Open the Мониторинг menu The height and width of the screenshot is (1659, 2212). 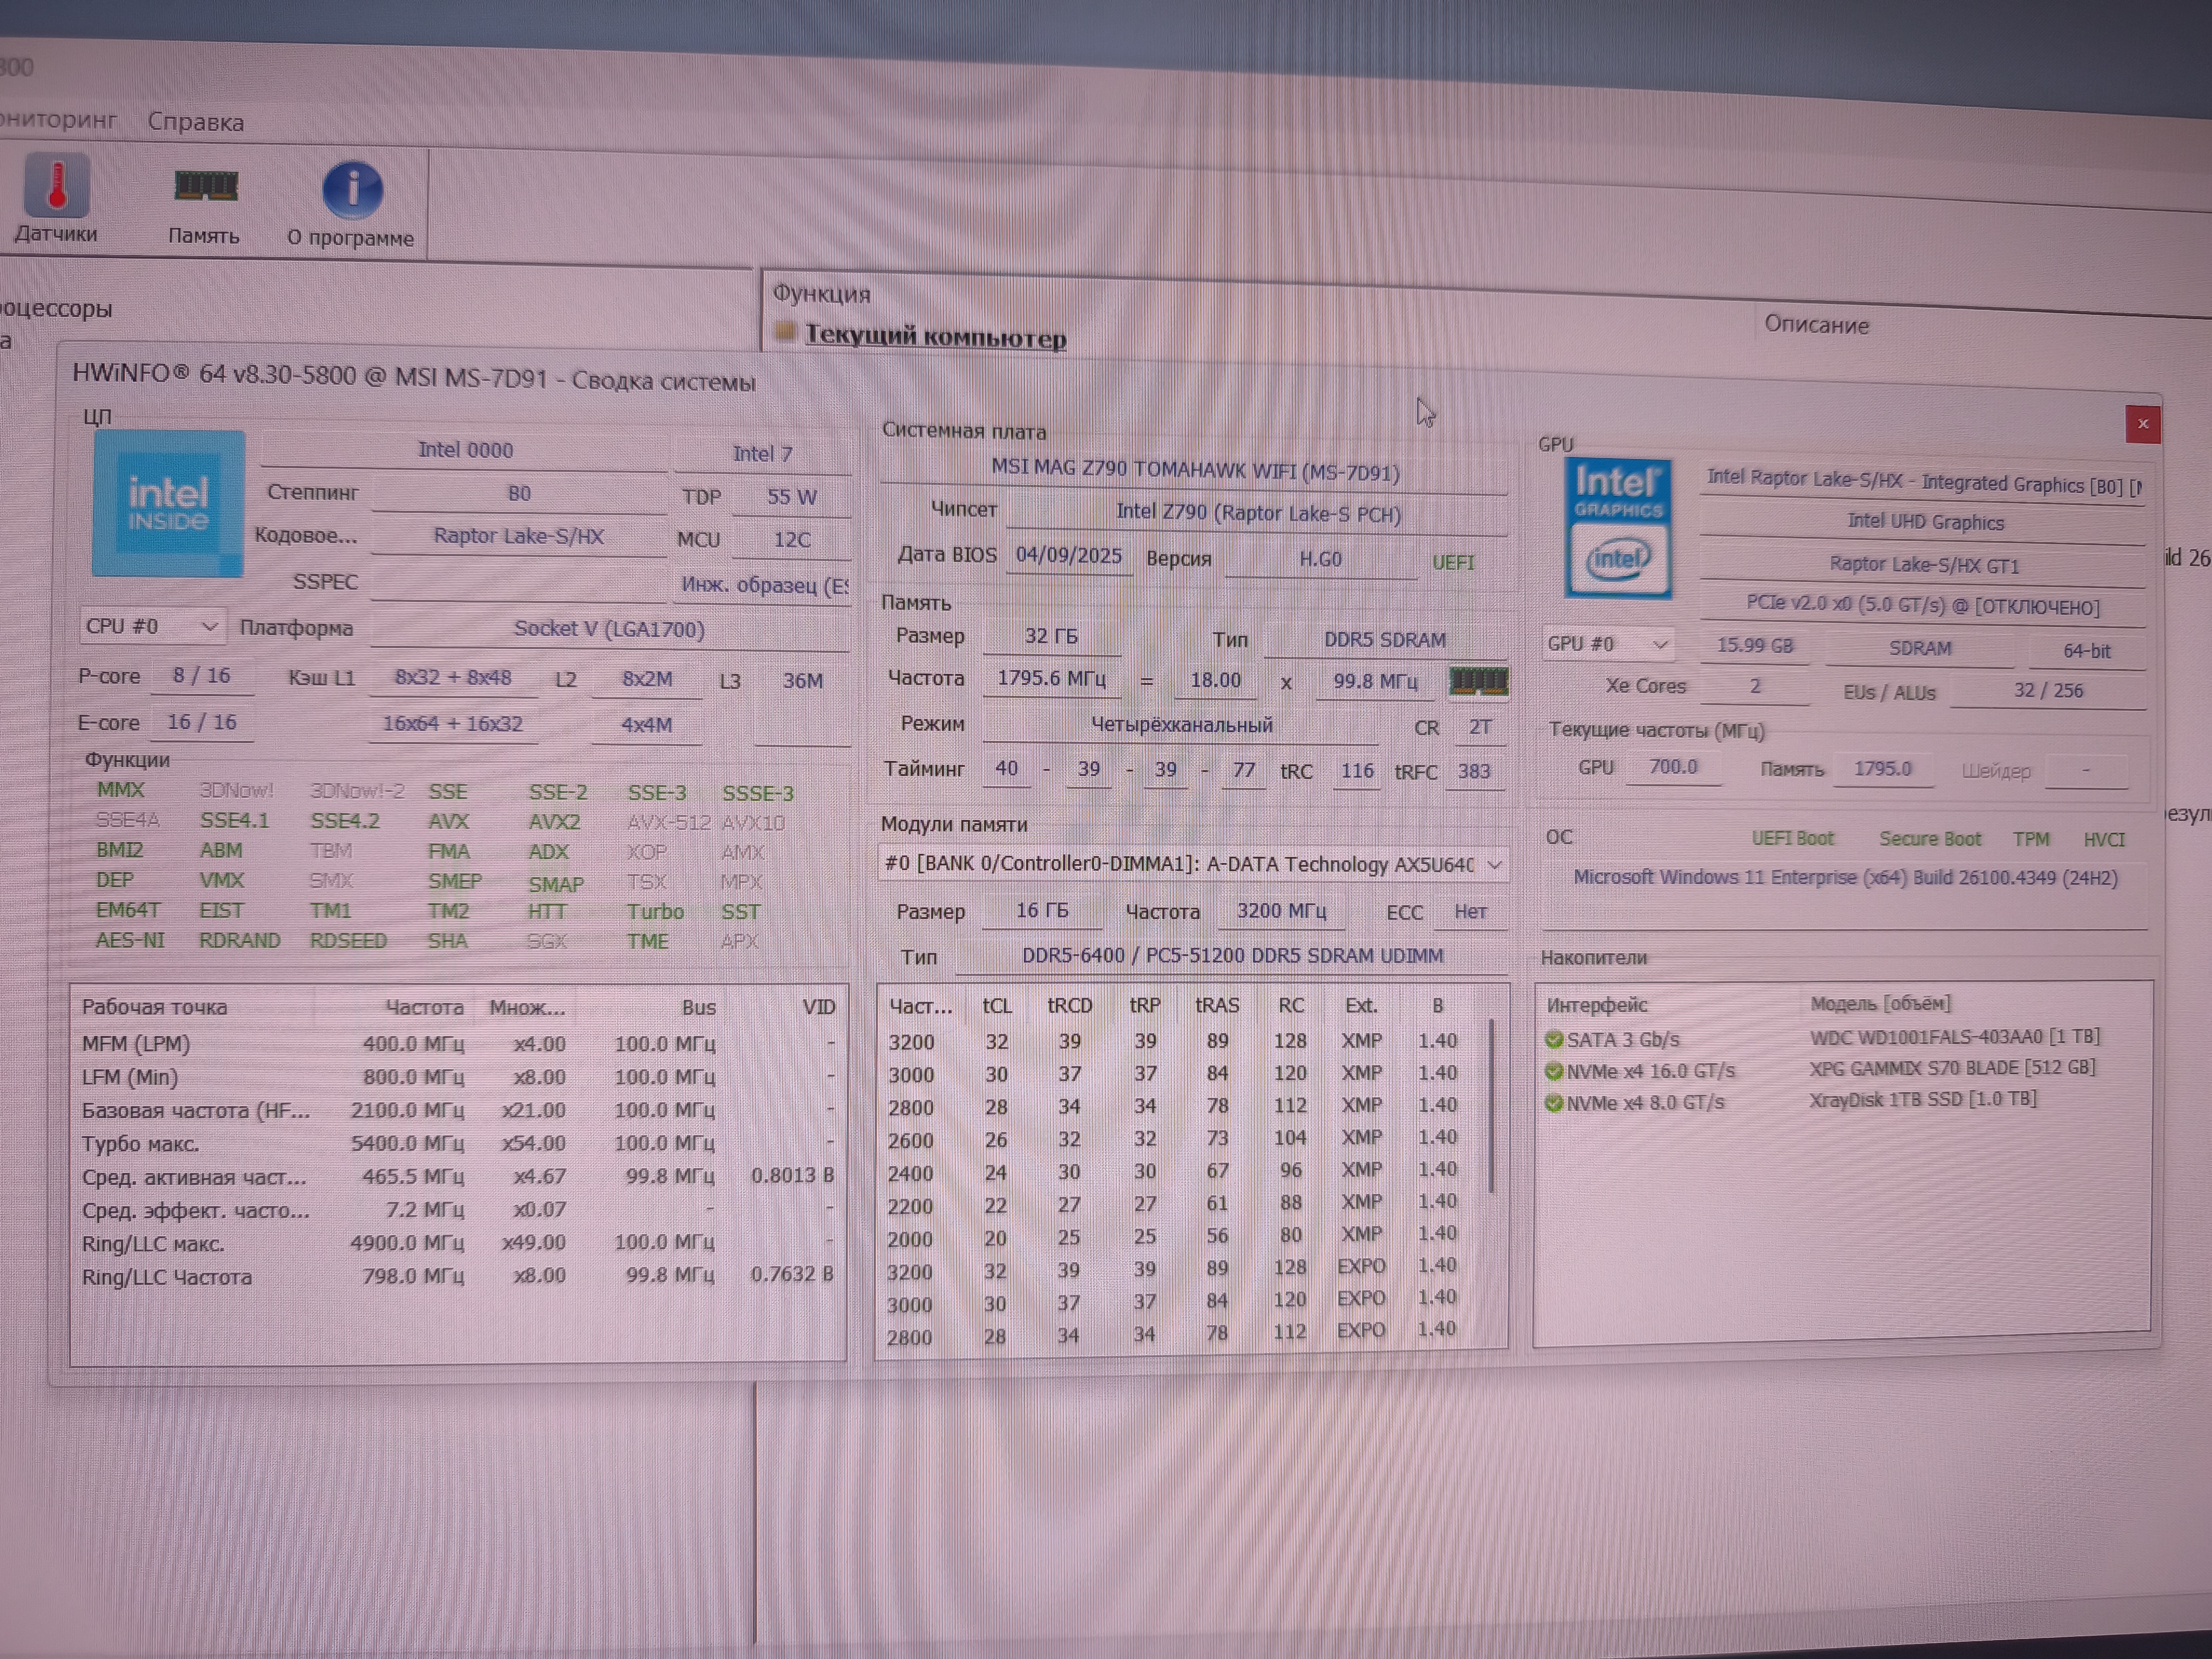[58, 120]
